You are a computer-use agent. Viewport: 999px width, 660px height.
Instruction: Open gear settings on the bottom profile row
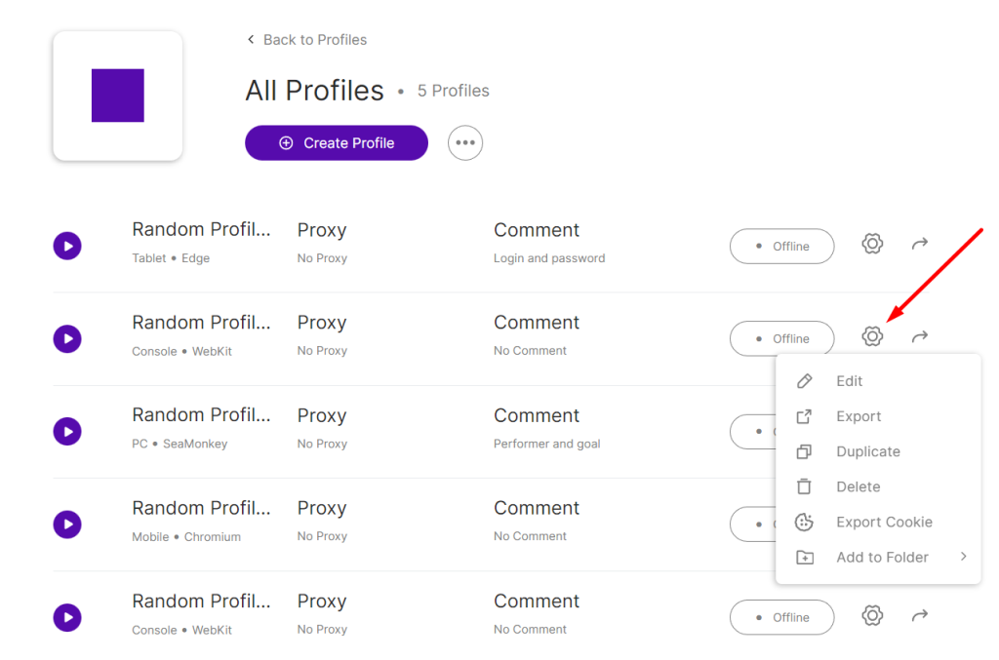click(x=872, y=615)
